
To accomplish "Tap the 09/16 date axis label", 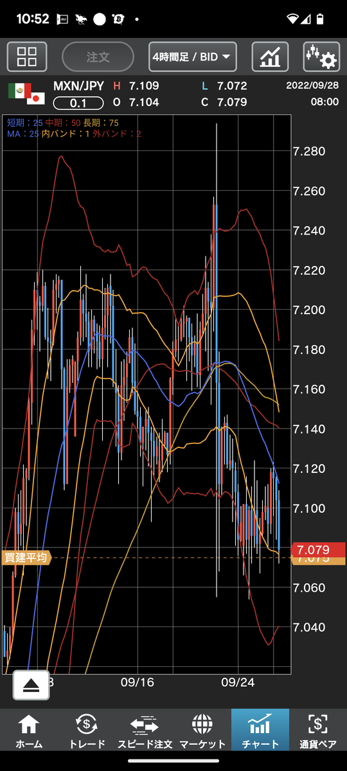I will [x=138, y=683].
